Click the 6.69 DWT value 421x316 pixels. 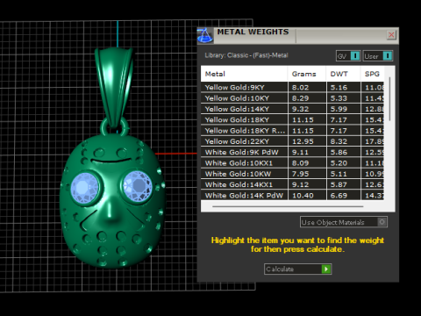(339, 196)
